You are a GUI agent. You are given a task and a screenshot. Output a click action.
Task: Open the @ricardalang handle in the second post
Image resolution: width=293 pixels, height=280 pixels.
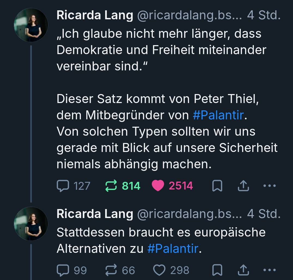[190, 214]
